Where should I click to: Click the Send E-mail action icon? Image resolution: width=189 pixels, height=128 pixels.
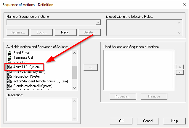tap(9, 53)
